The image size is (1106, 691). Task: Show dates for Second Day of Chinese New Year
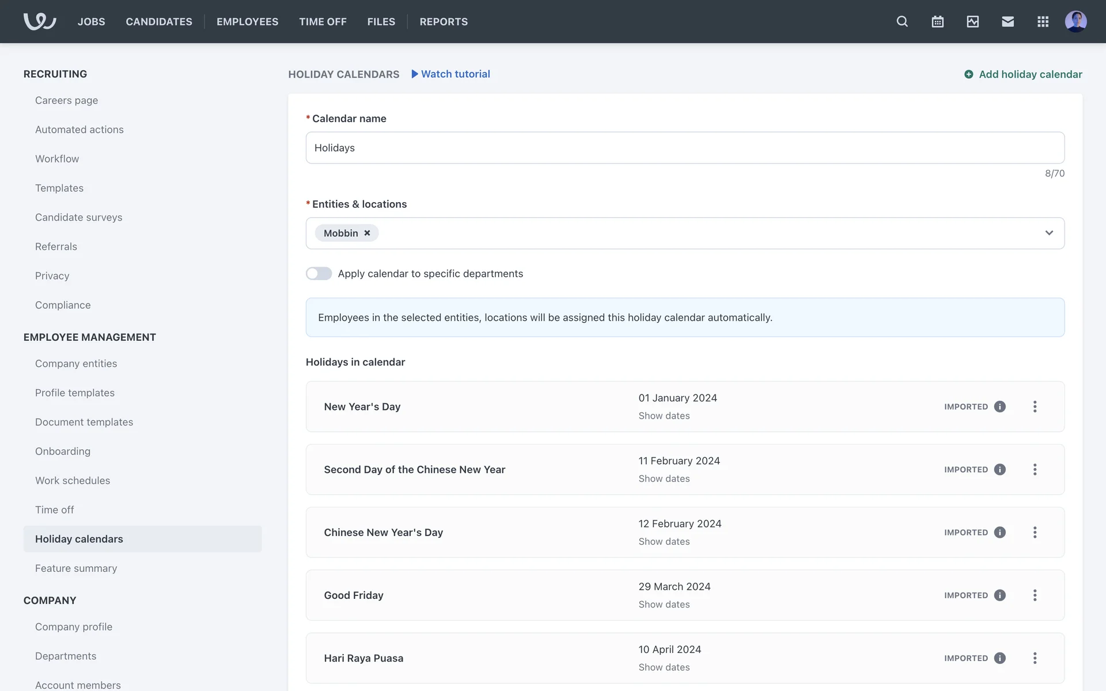[664, 479]
